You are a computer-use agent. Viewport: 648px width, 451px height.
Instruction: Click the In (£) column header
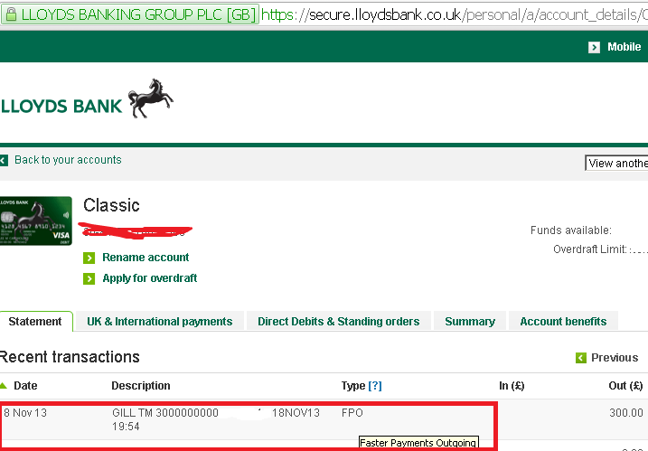(512, 386)
